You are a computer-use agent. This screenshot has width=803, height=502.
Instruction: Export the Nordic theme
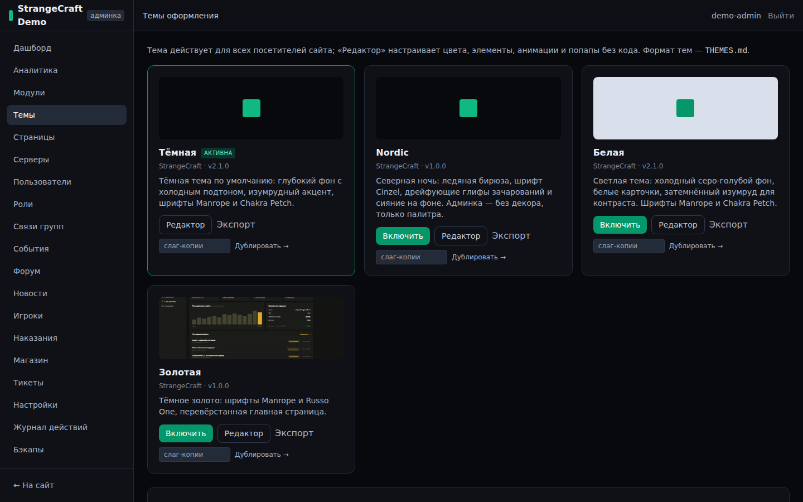pos(511,235)
